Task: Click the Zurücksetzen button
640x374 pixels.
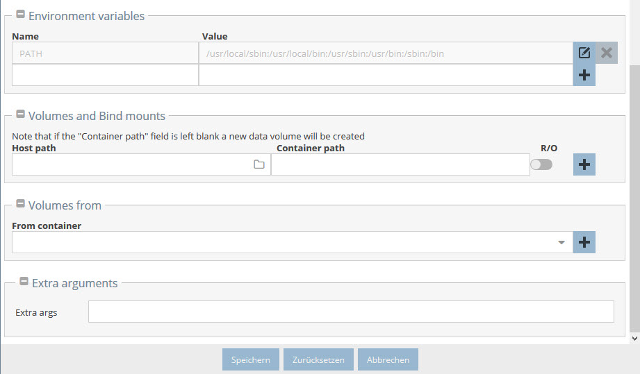Action: [x=318, y=359]
